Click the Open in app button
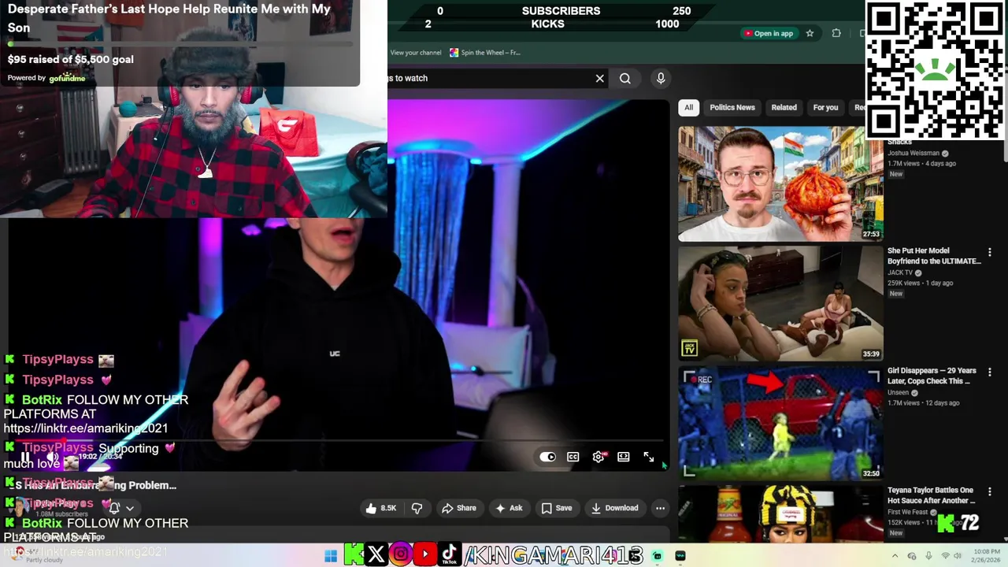The width and height of the screenshot is (1008, 567). click(768, 33)
